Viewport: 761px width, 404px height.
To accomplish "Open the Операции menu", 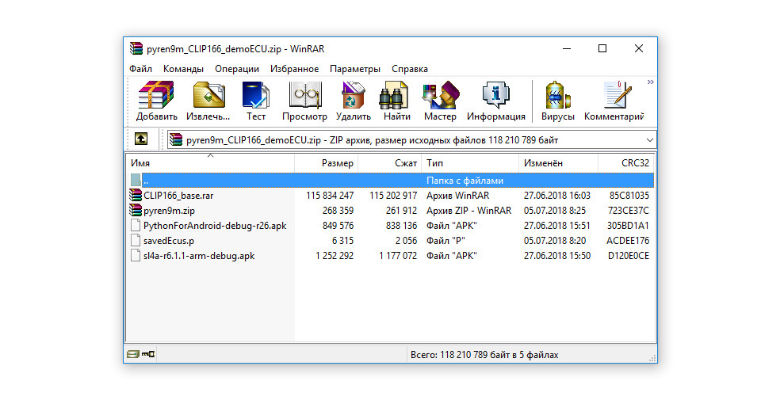I will pyautogui.click(x=237, y=69).
